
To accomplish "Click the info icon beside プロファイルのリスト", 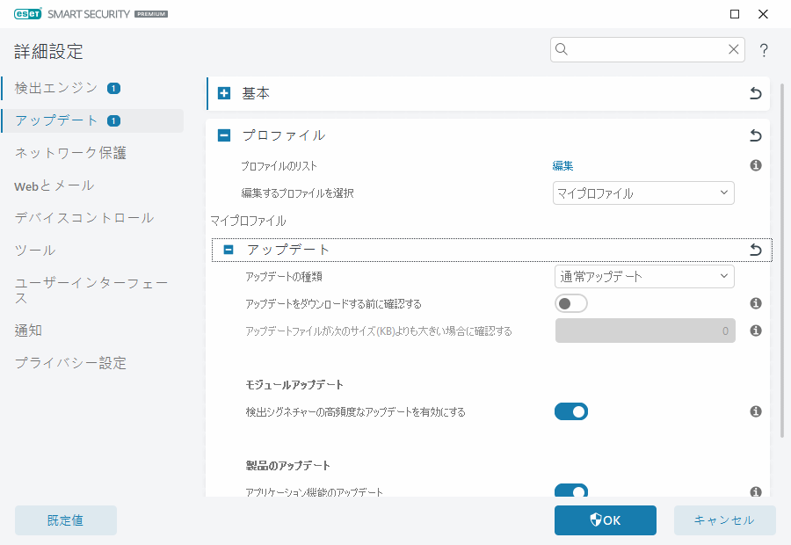I will [755, 164].
